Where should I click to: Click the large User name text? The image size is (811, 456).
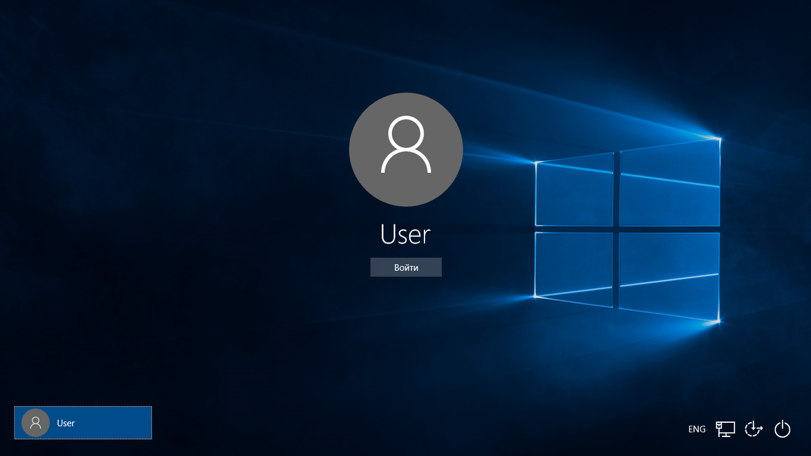[405, 234]
